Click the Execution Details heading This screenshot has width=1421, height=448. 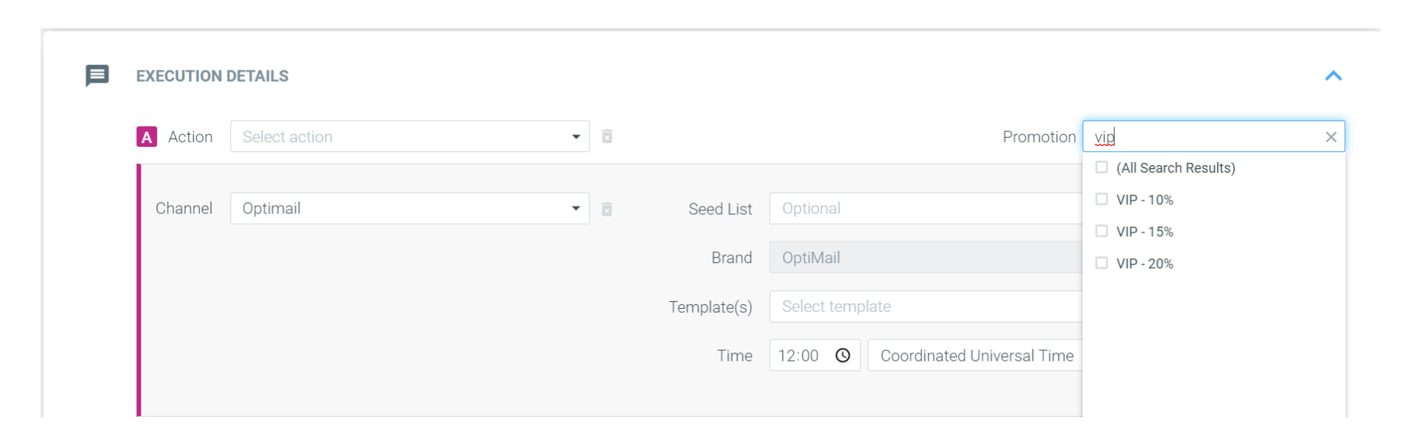tap(212, 76)
